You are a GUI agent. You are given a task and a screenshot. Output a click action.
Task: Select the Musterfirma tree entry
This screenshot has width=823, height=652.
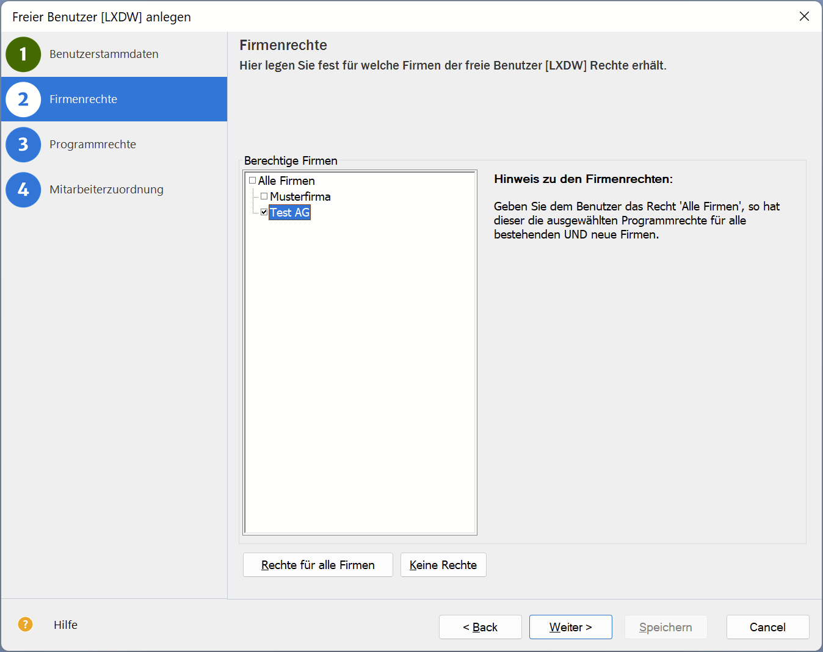coord(300,196)
